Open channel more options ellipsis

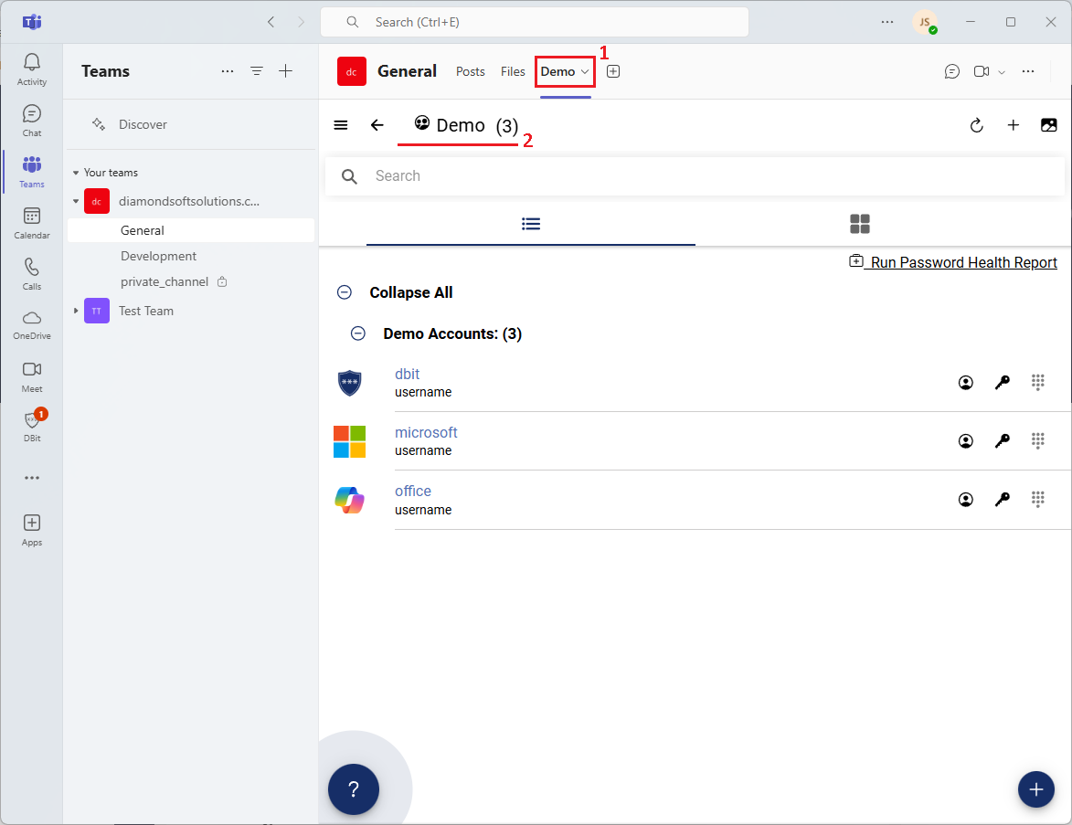(1027, 72)
